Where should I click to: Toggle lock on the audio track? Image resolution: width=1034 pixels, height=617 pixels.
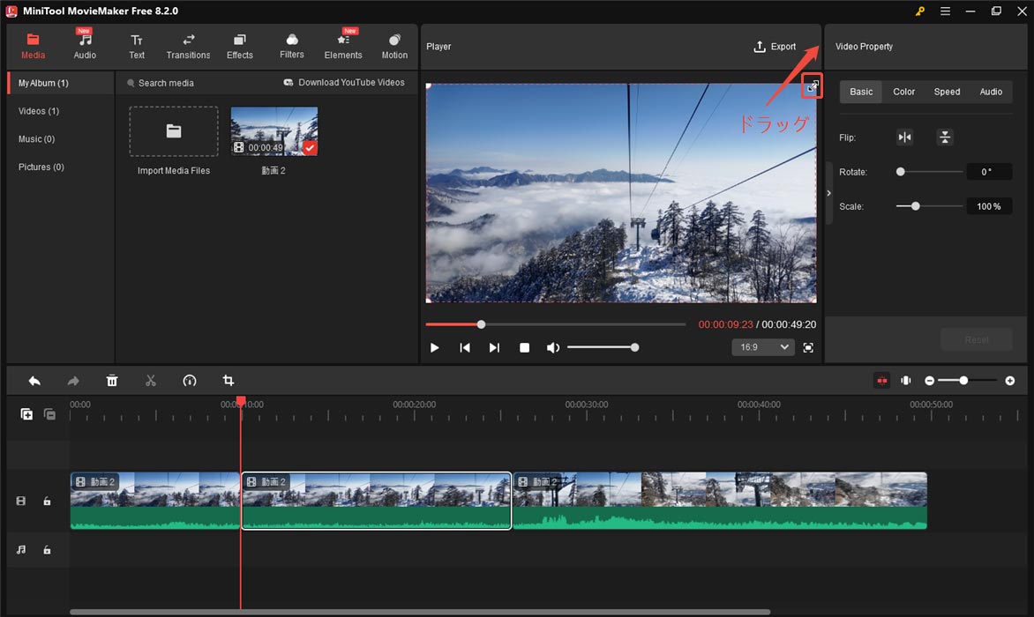47,550
